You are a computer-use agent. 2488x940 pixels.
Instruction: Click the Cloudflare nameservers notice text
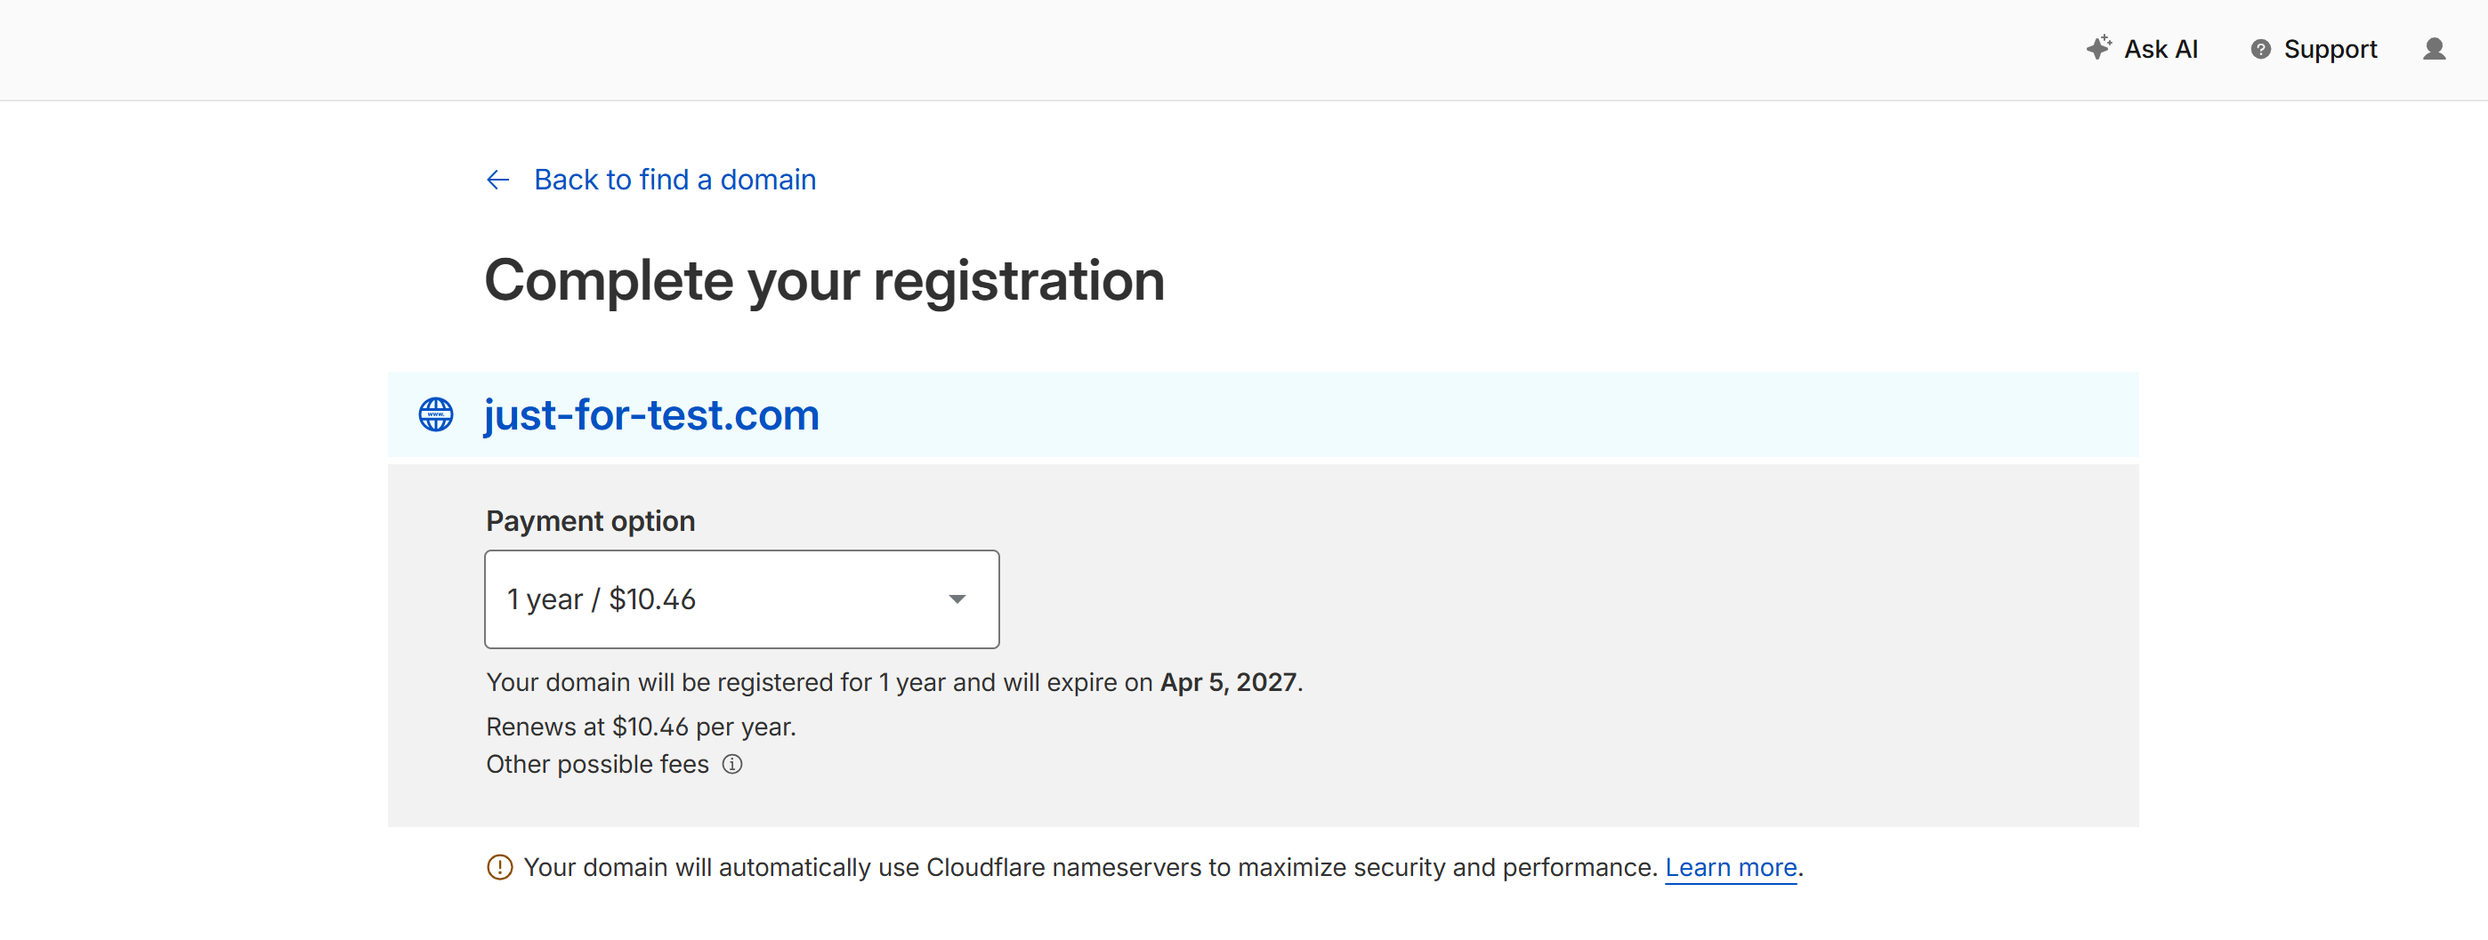(1089, 868)
